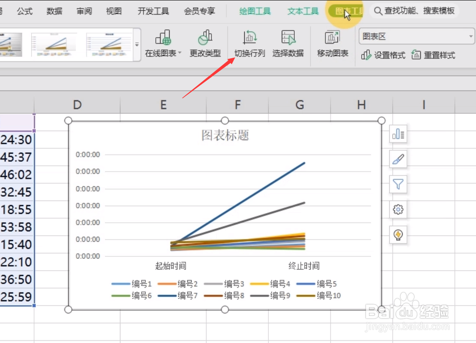Select column E header

click(163, 105)
